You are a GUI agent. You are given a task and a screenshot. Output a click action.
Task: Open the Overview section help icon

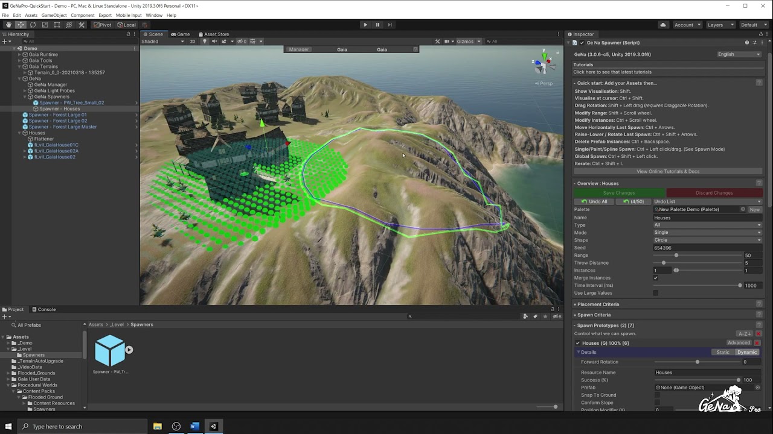(x=759, y=183)
